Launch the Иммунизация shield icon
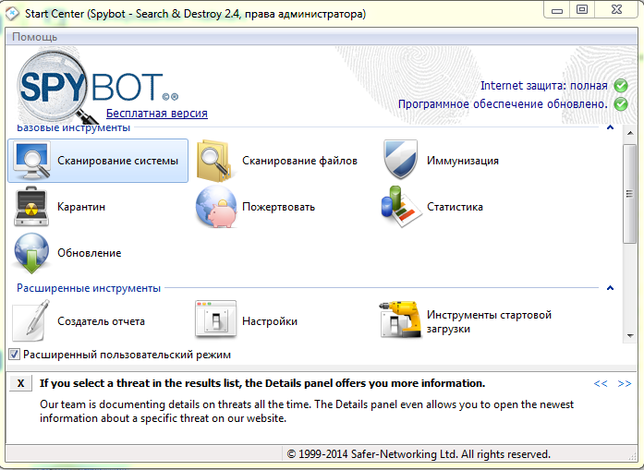 [401, 161]
